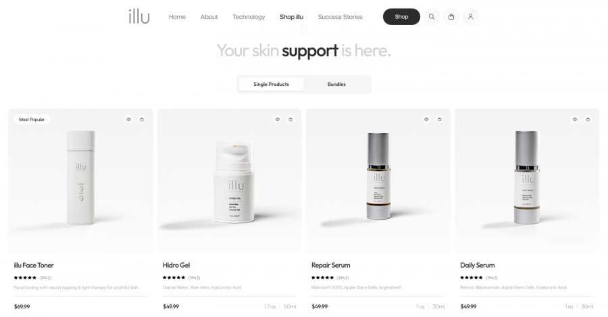Select the Single Products tab
Screen dimensions: 608x317
coord(271,84)
